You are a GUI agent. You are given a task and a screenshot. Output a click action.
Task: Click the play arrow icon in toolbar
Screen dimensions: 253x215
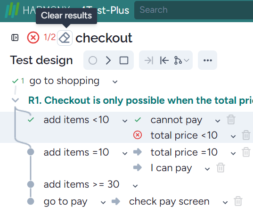[x=108, y=60]
